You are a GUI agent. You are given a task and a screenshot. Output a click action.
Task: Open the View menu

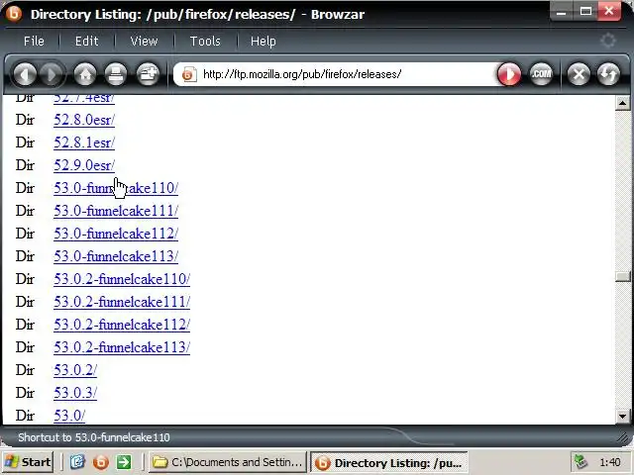coord(144,42)
